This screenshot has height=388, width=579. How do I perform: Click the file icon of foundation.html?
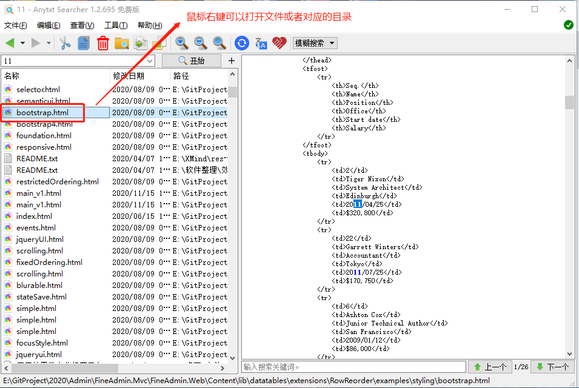pyautogui.click(x=8, y=135)
